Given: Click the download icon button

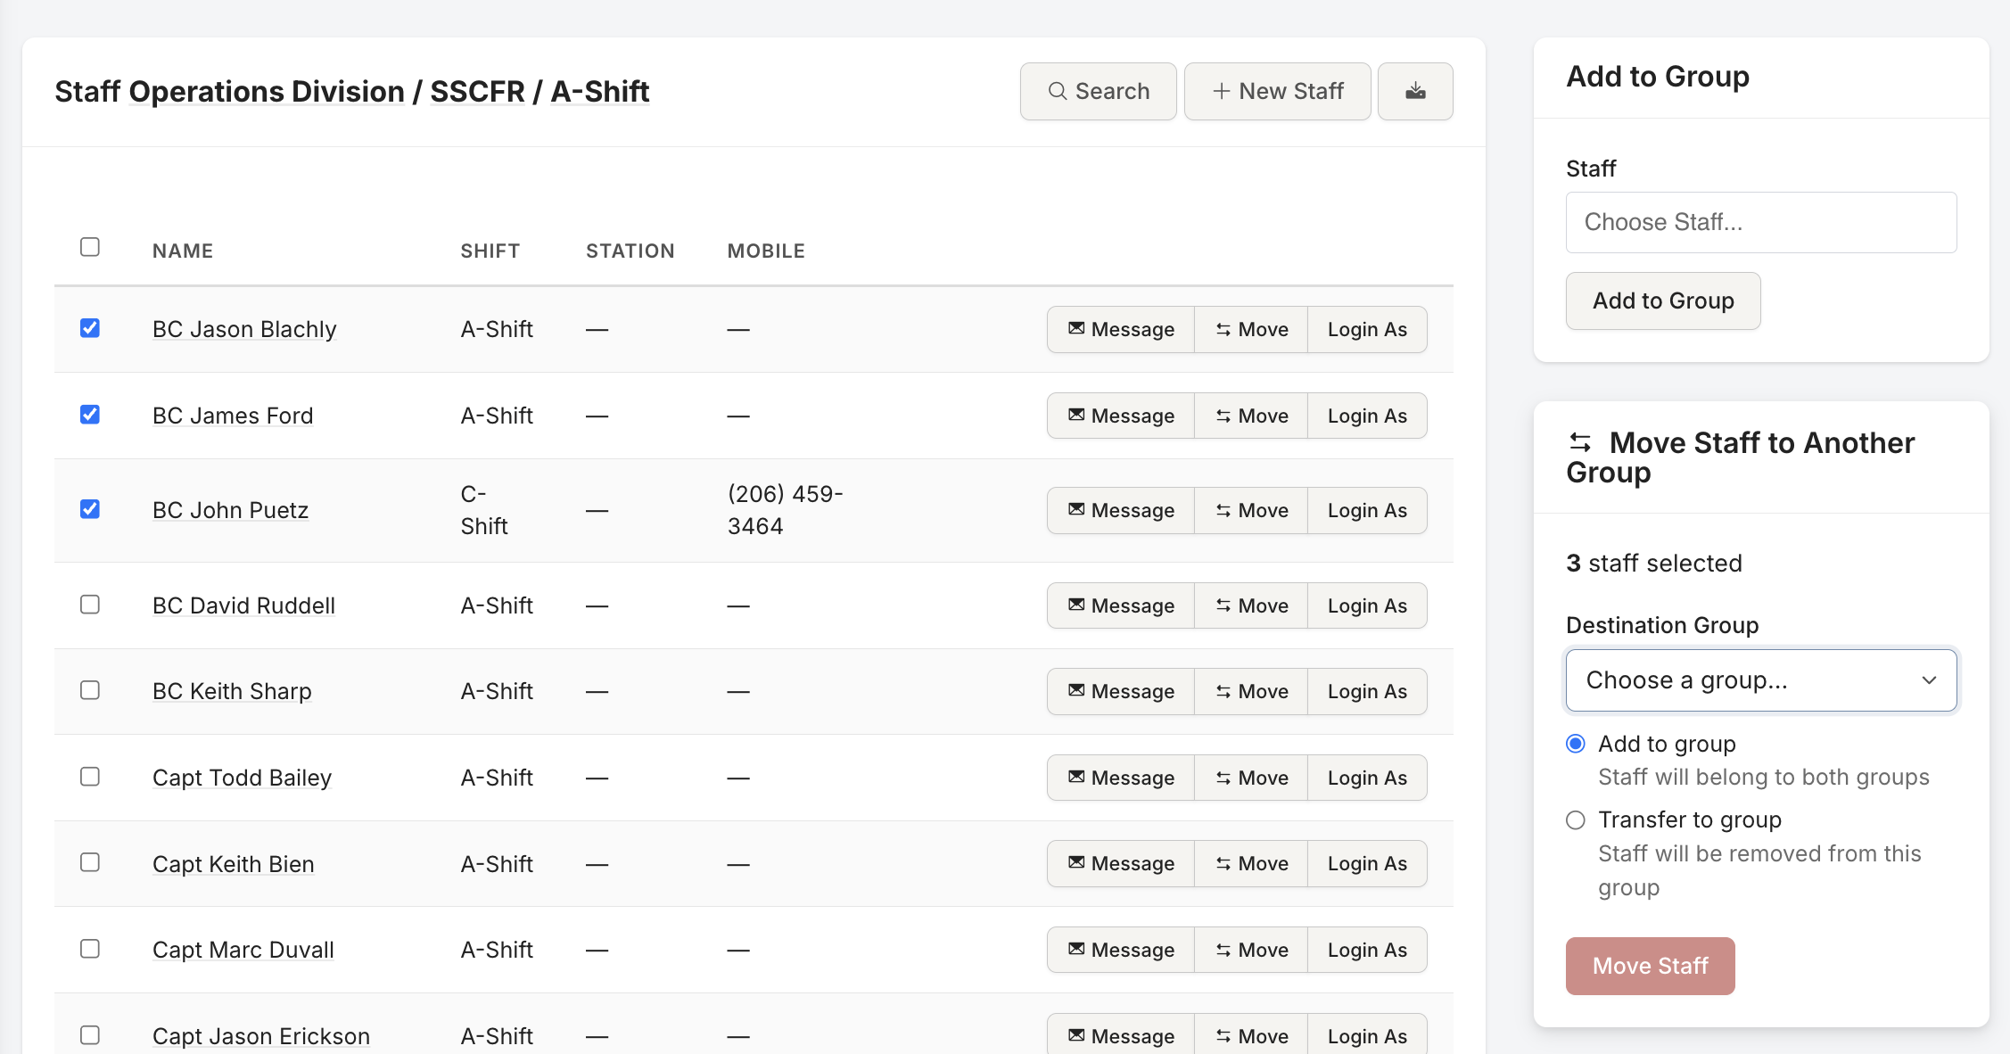Looking at the screenshot, I should pos(1415,91).
